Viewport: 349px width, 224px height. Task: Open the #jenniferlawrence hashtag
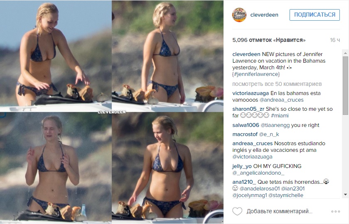(x=256, y=74)
